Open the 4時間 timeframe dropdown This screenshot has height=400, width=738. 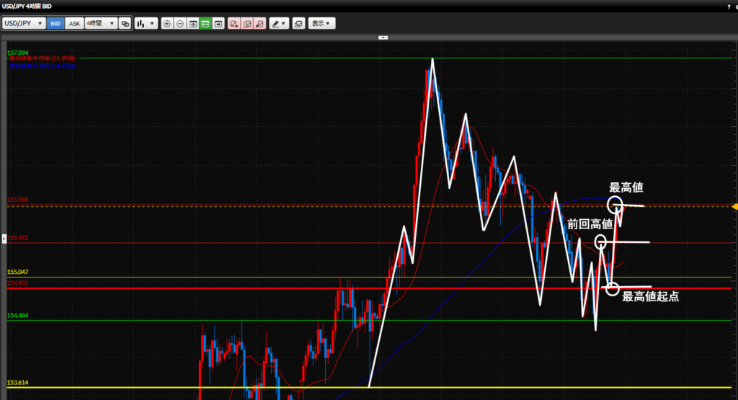point(100,24)
